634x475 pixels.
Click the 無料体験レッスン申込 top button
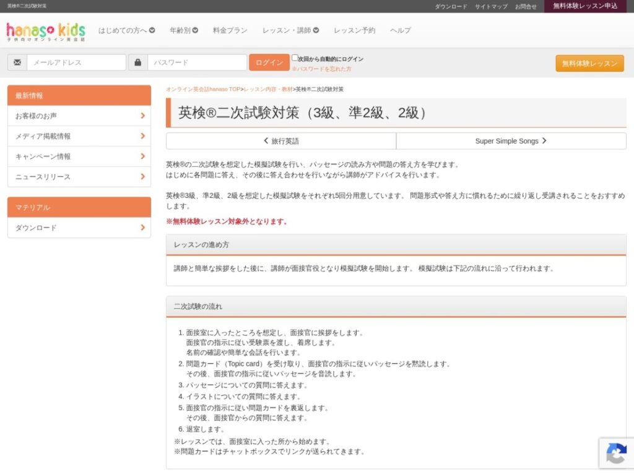(585, 6)
